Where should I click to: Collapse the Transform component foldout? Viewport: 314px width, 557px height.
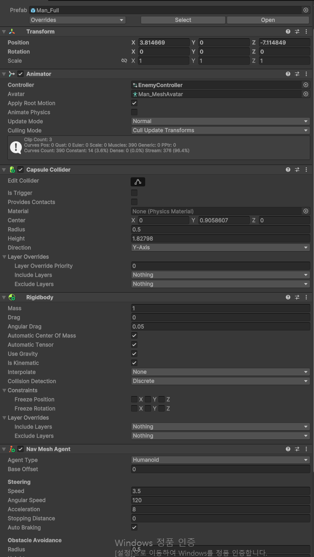4,31
